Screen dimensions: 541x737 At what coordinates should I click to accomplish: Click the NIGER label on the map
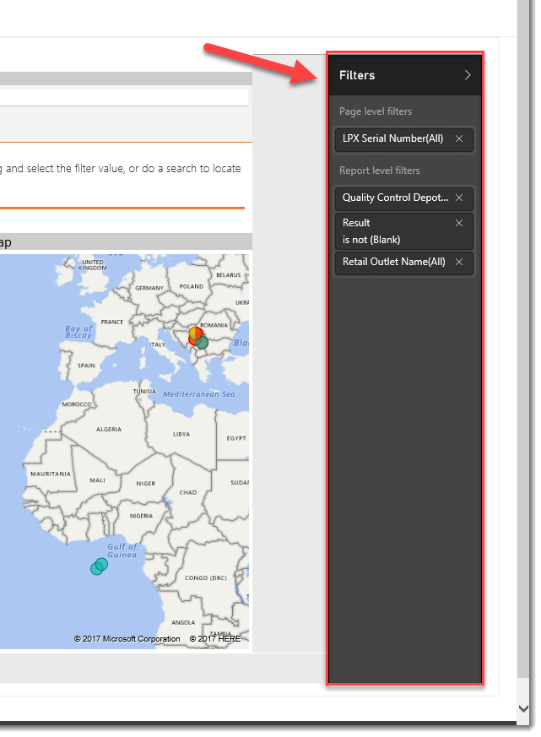click(x=146, y=483)
